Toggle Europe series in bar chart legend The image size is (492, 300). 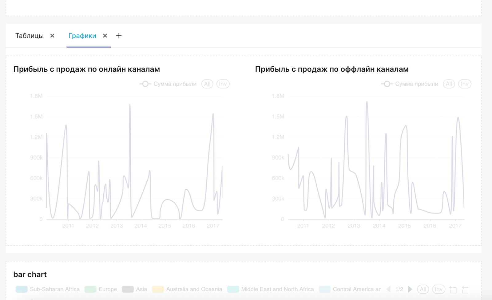[101, 289]
